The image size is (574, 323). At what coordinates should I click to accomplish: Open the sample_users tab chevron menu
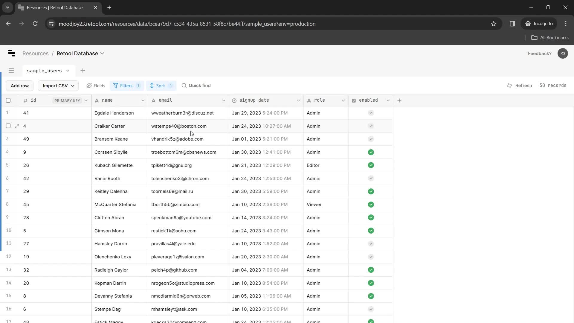point(68,71)
